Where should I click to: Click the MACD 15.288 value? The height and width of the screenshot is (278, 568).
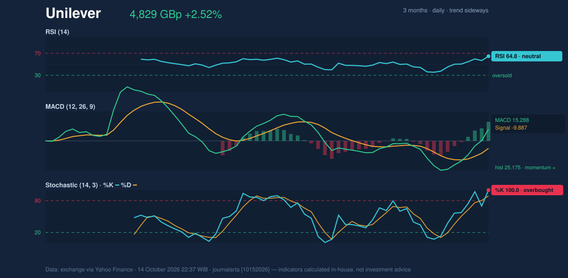[512, 120]
